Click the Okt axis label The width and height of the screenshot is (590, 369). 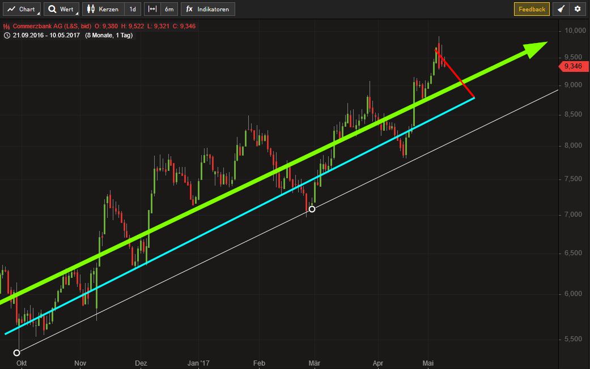(x=22, y=363)
